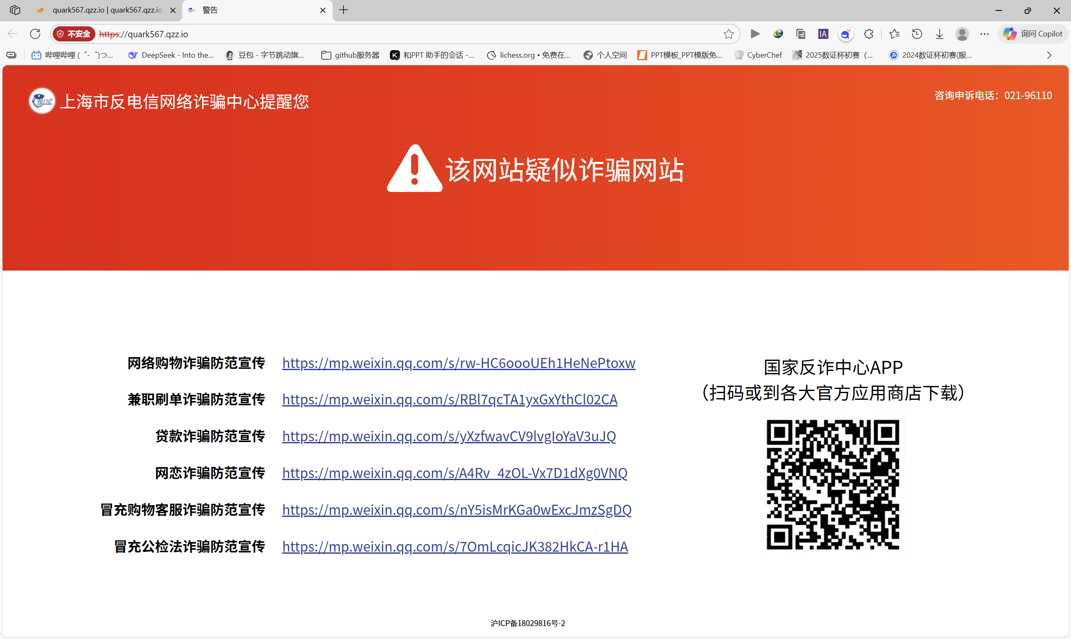Click the 国家反诈中心APP QR code
1071x639 pixels.
[833, 484]
